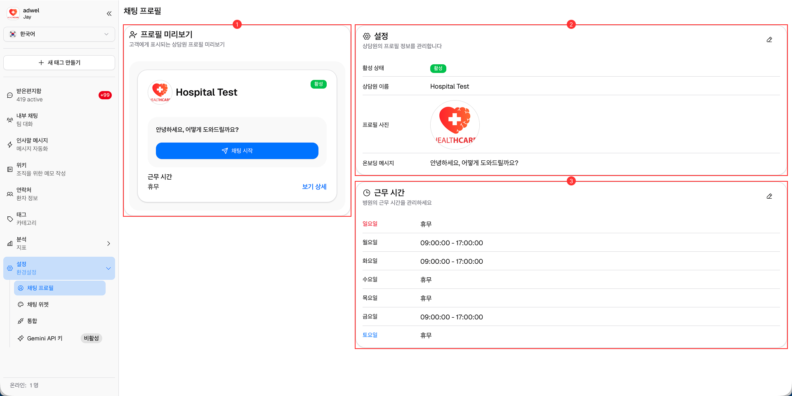Click the edit pencil on 설정 panel

pos(770,40)
